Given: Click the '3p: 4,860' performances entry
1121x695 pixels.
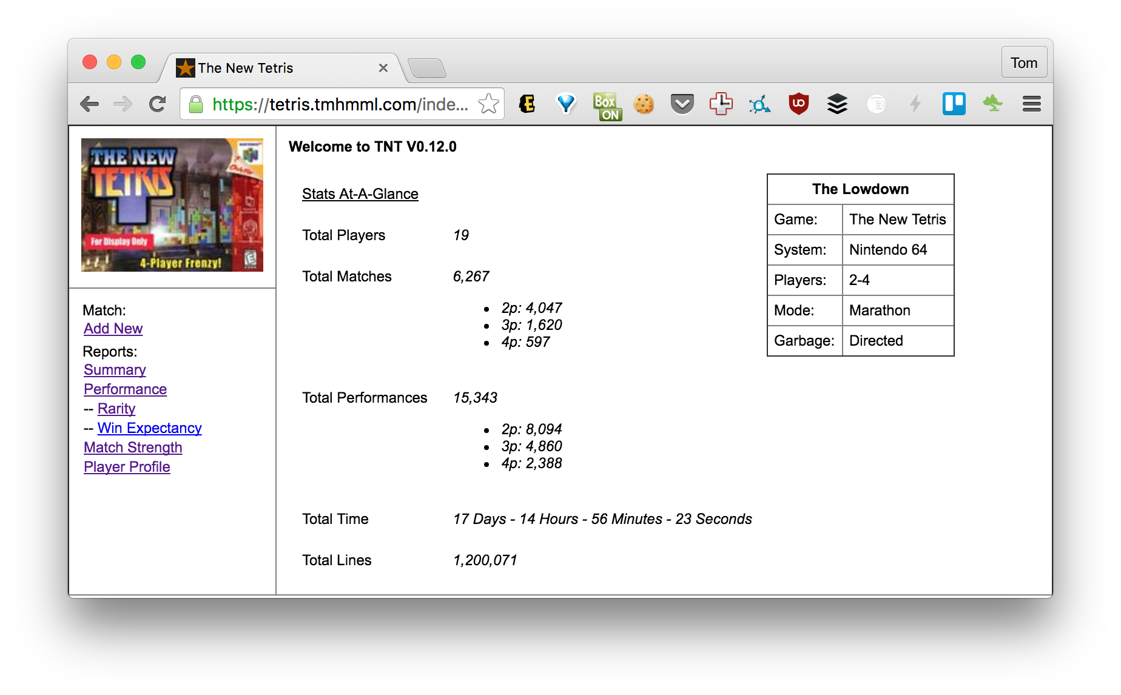Looking at the screenshot, I should 531,446.
